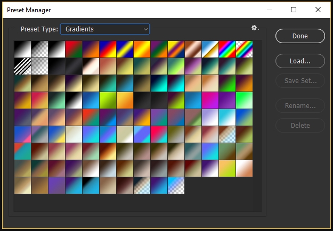Select the first gradient swatch in the grid
The width and height of the screenshot is (333, 231).
(x=23, y=49)
